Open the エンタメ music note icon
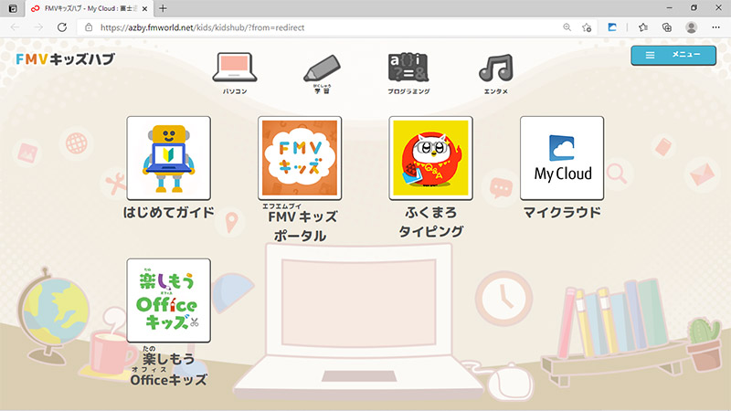The height and width of the screenshot is (411, 731). coord(496,68)
